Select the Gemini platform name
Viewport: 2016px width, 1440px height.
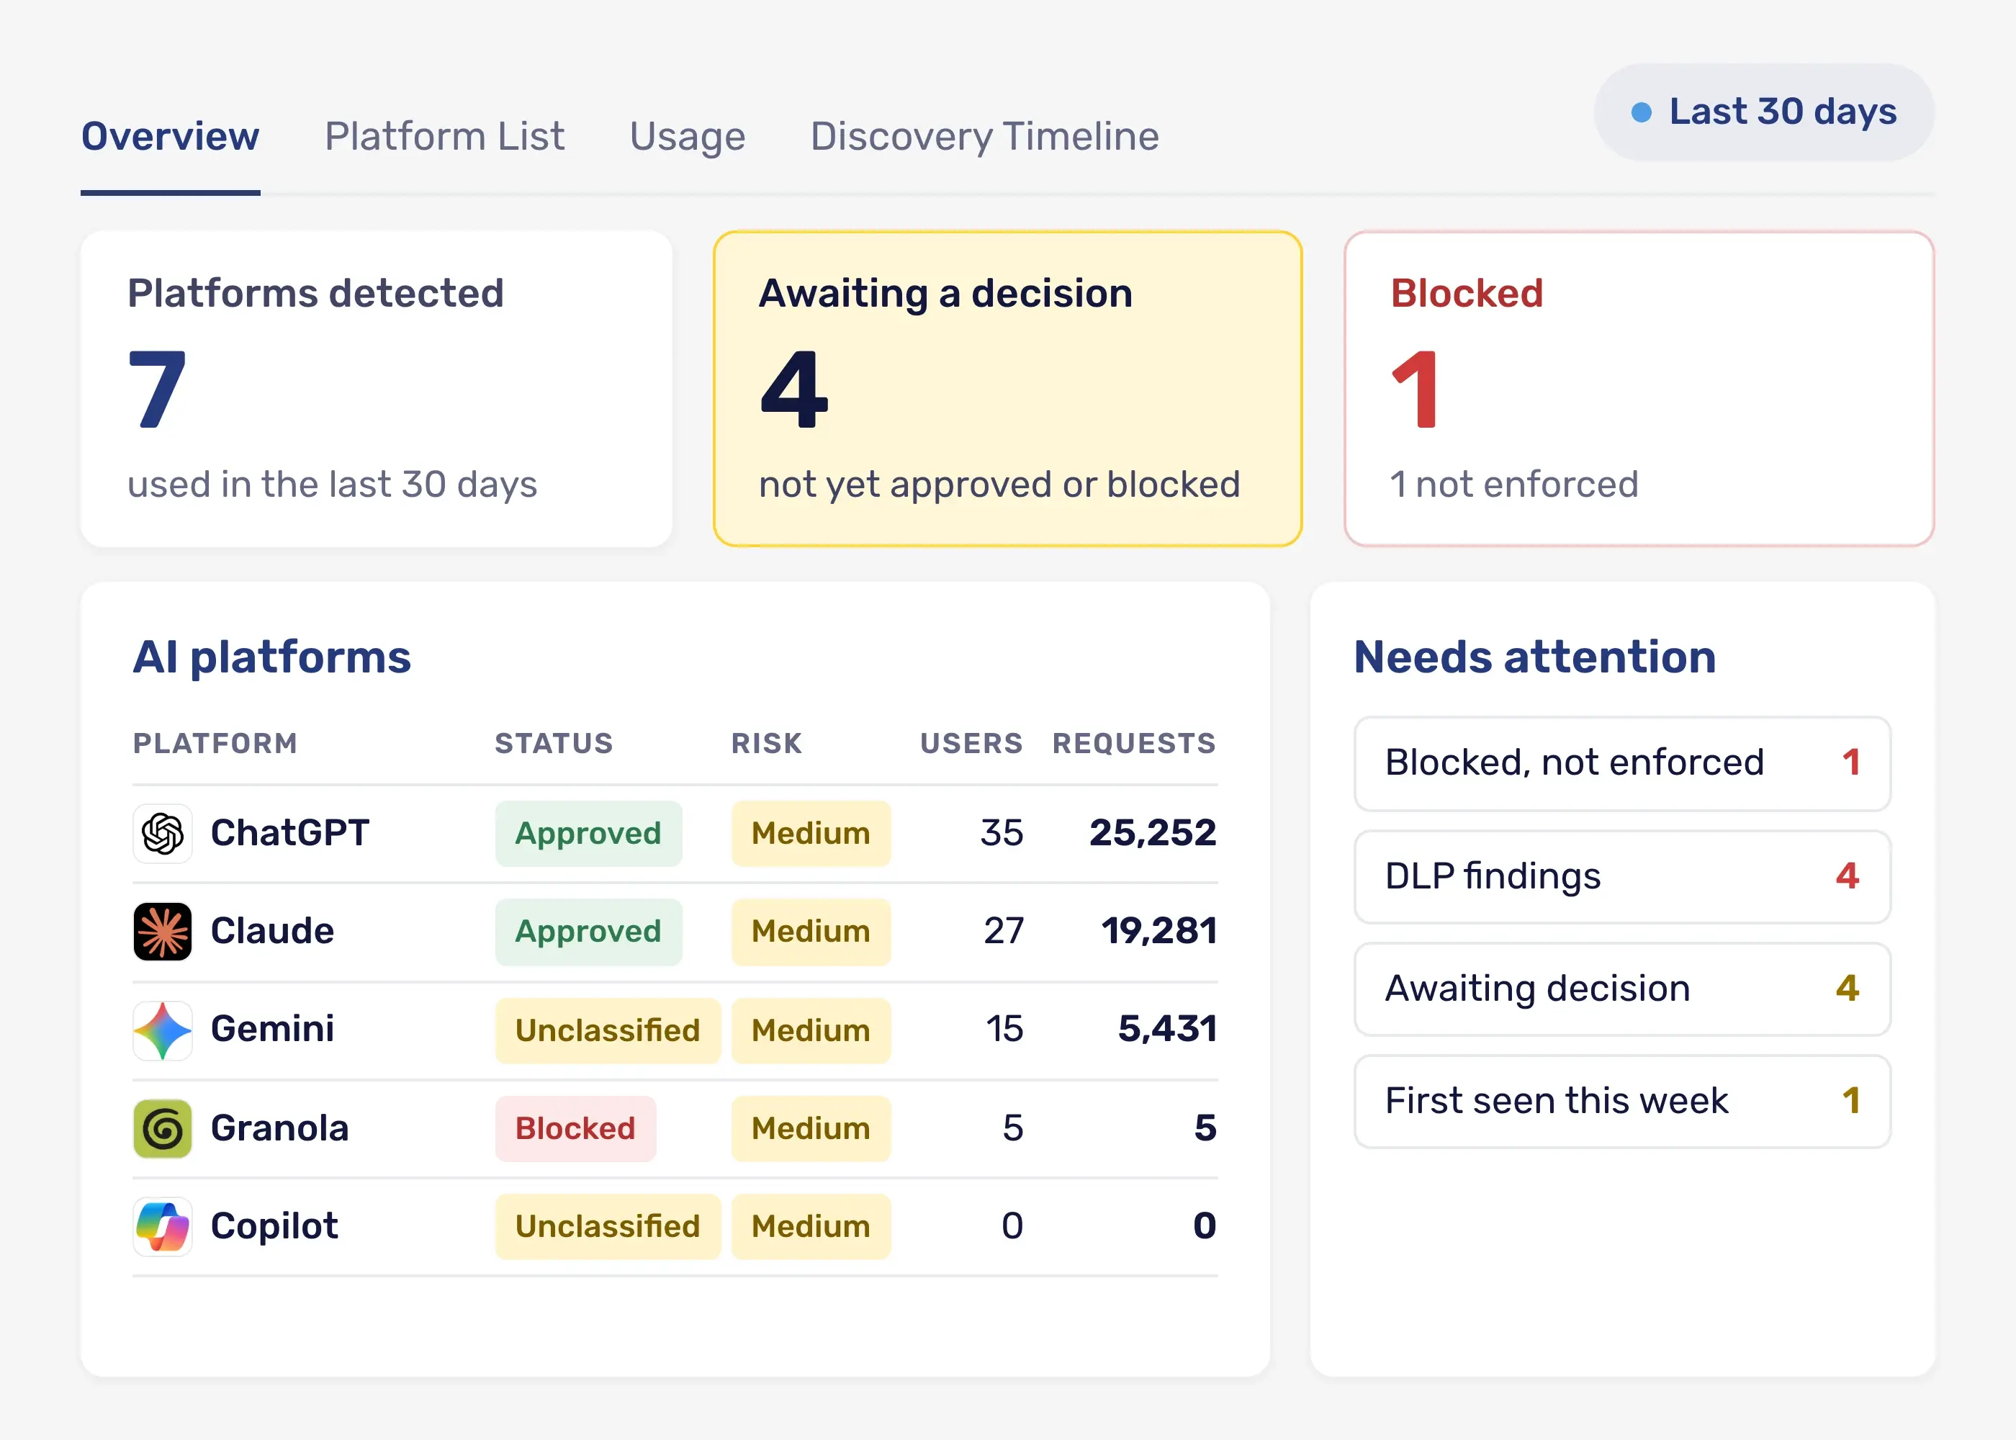272,1030
